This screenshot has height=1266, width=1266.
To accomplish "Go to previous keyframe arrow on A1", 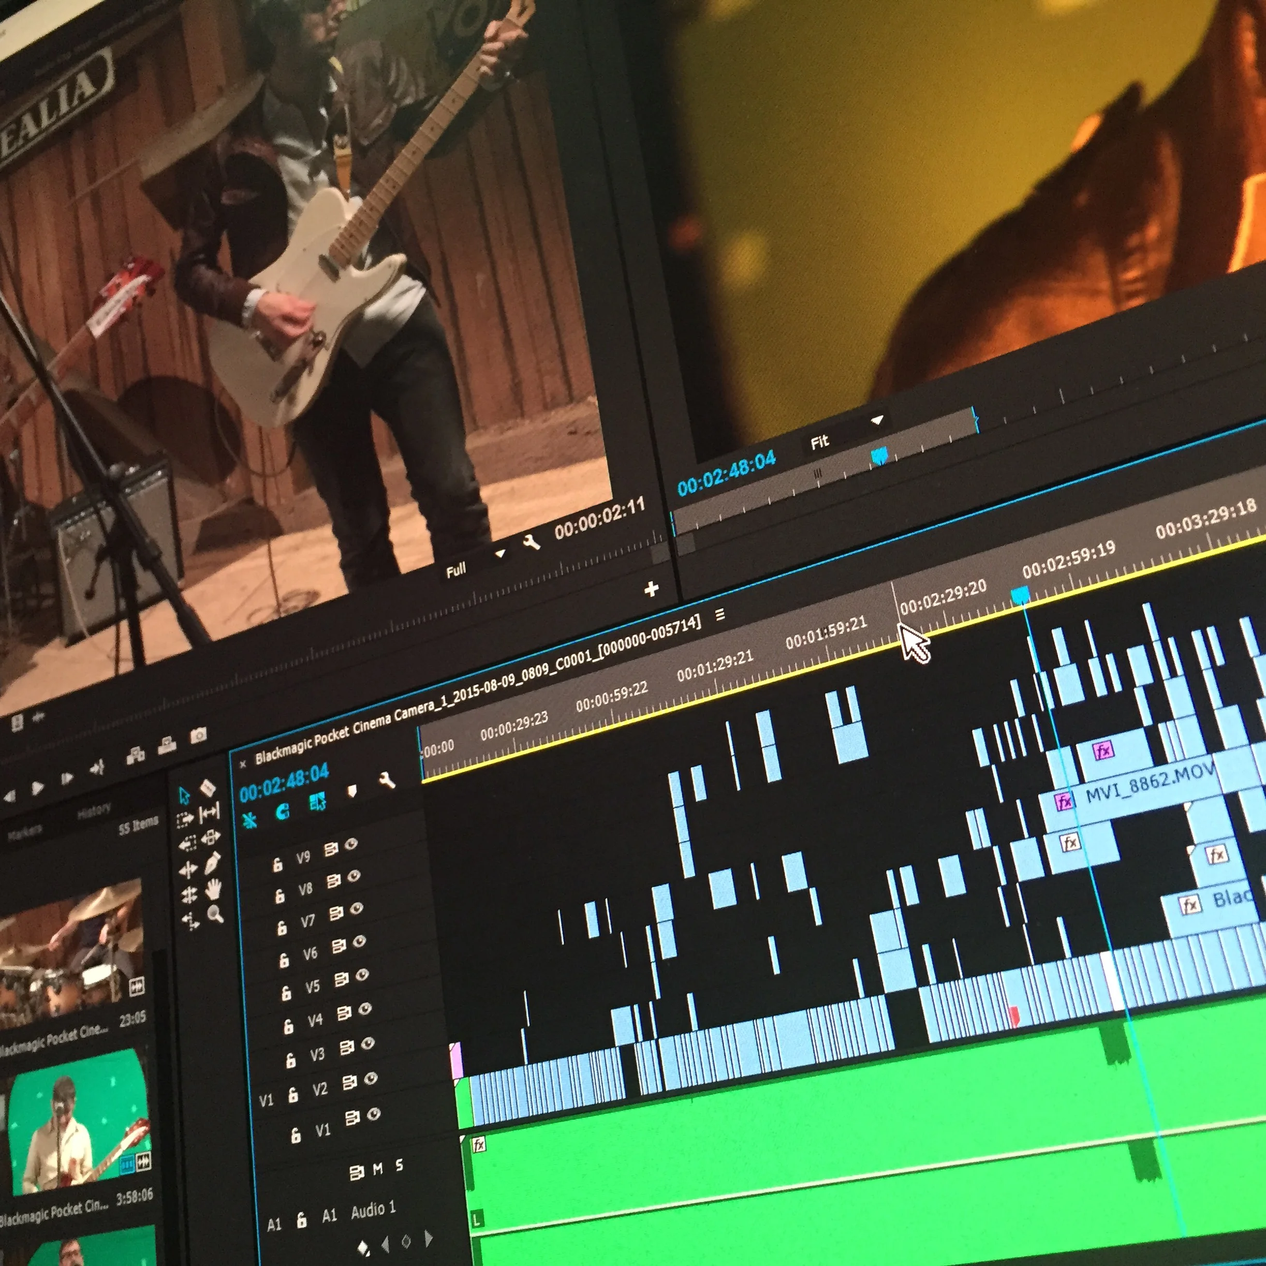I will 385,1244.
